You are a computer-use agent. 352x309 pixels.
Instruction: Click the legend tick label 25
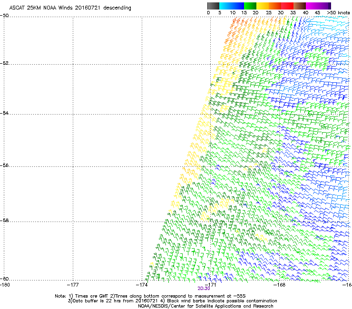pos(268,13)
